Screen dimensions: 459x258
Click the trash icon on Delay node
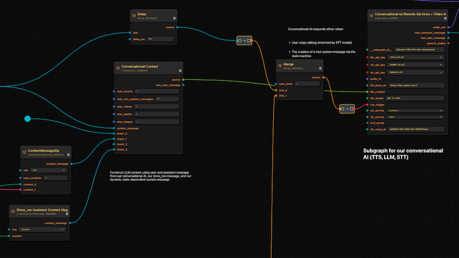tap(174, 18)
